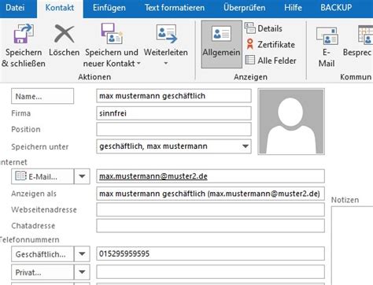Click the max.mustermann@muster2.de email field

click(210, 176)
